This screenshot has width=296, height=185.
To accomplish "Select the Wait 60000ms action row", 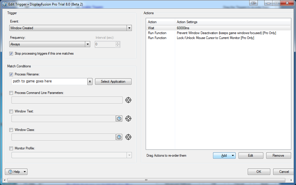I will (x=218, y=28).
